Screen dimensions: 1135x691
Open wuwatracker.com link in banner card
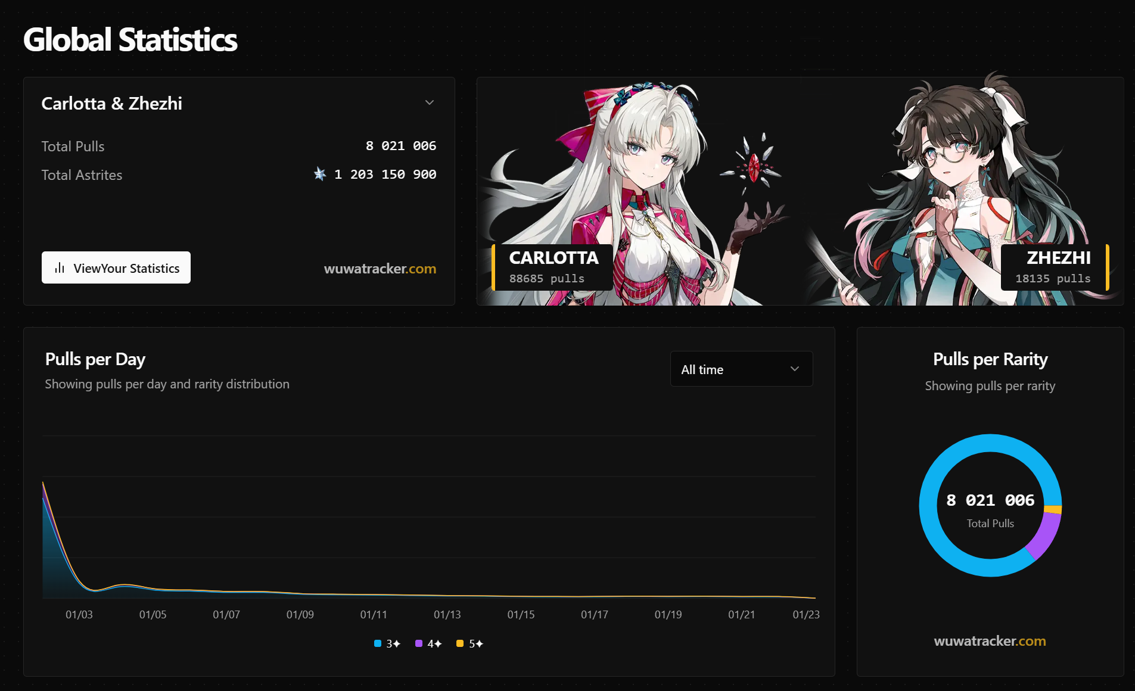tap(380, 269)
